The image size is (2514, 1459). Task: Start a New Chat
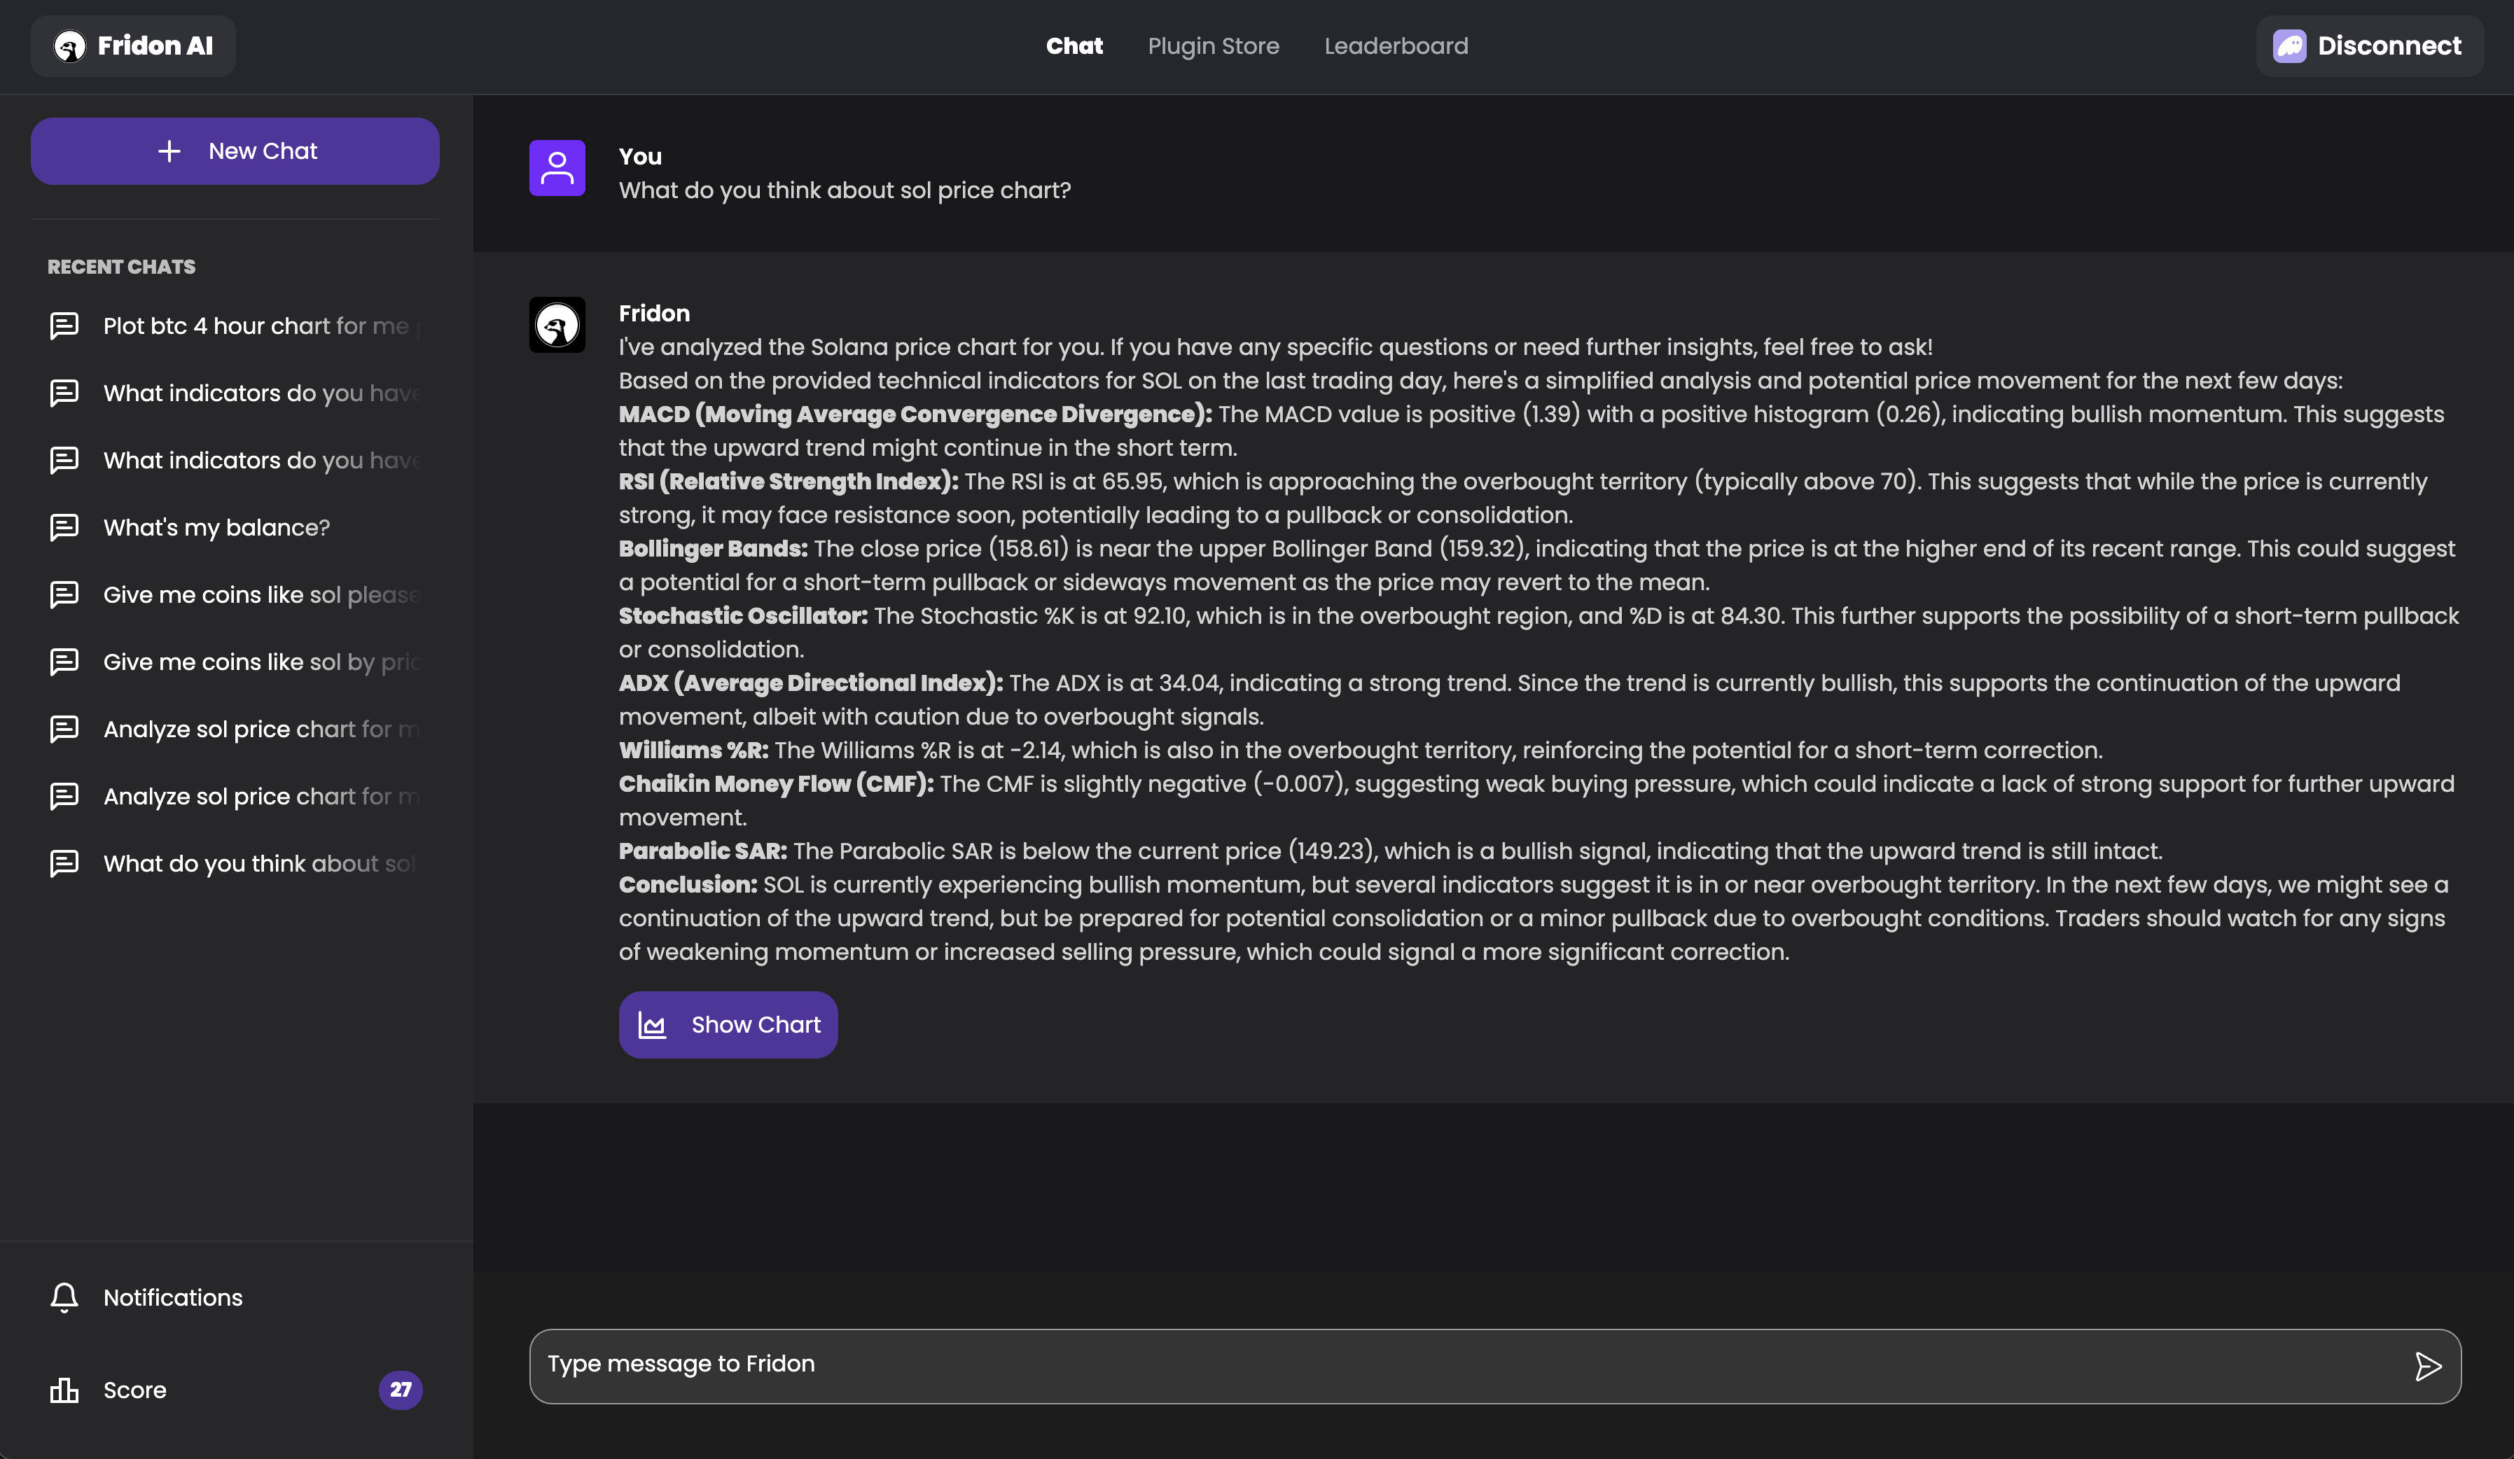tap(235, 151)
